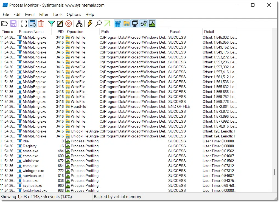This screenshot has width=280, height=203.
Task: Maximize the Process Monitor window
Action: [x=253, y=5]
